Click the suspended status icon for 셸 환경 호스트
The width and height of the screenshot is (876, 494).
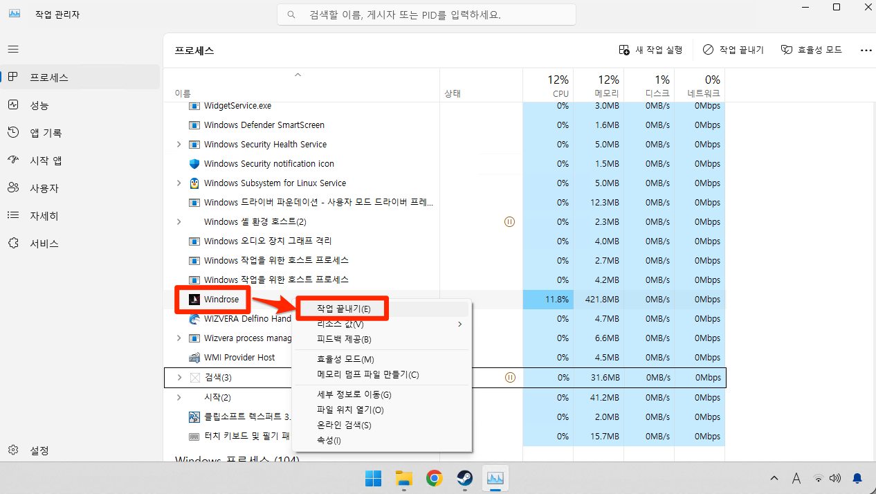coord(510,222)
